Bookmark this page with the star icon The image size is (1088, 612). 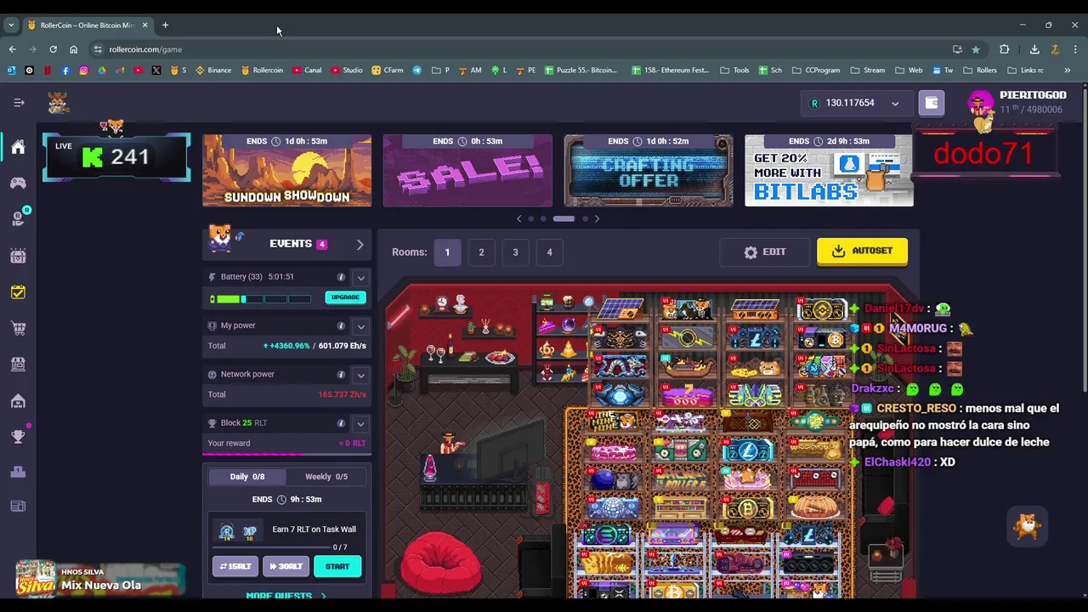tap(975, 49)
